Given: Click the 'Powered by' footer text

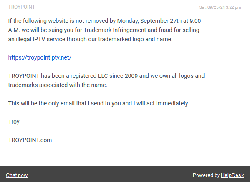Looking at the screenshot, I should point(206,175).
